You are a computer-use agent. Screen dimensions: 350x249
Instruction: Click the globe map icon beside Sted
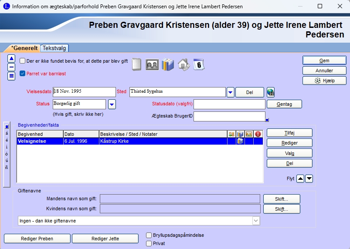pos(271,92)
